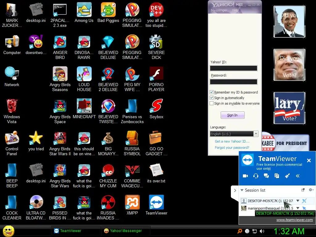Screen dimensions: 316x237
Task: Open TeamViewer audio headset options
Action: coord(256,176)
